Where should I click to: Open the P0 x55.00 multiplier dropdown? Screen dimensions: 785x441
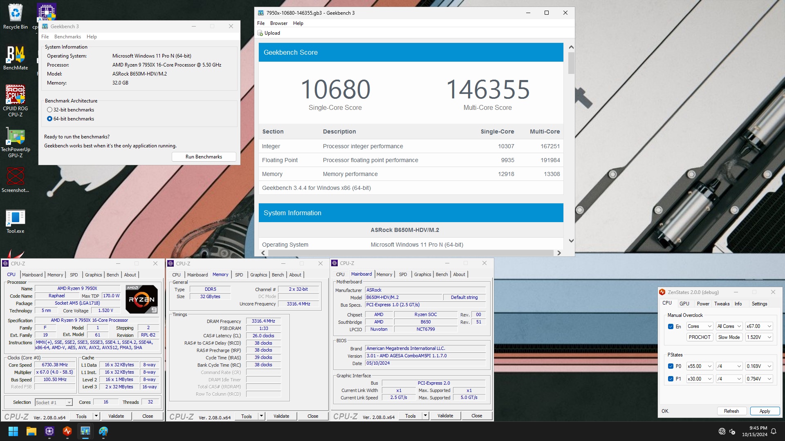(x=700, y=366)
